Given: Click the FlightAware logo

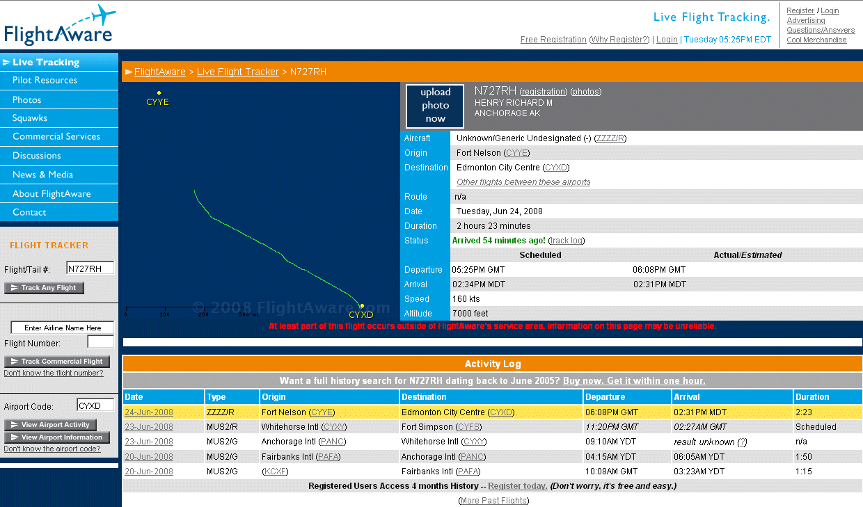Looking at the screenshot, I should [x=59, y=26].
